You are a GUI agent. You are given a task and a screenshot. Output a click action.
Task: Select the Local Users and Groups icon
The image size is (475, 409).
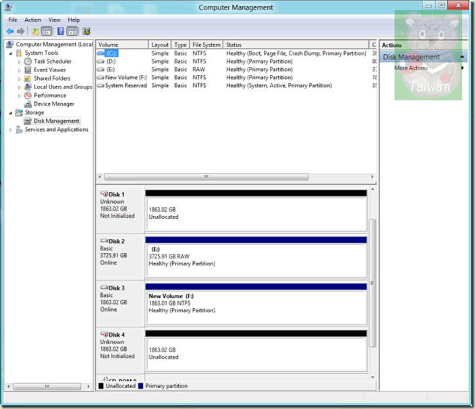(28, 87)
